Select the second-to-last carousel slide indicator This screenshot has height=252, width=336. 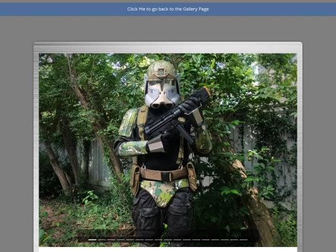click(x=234, y=240)
